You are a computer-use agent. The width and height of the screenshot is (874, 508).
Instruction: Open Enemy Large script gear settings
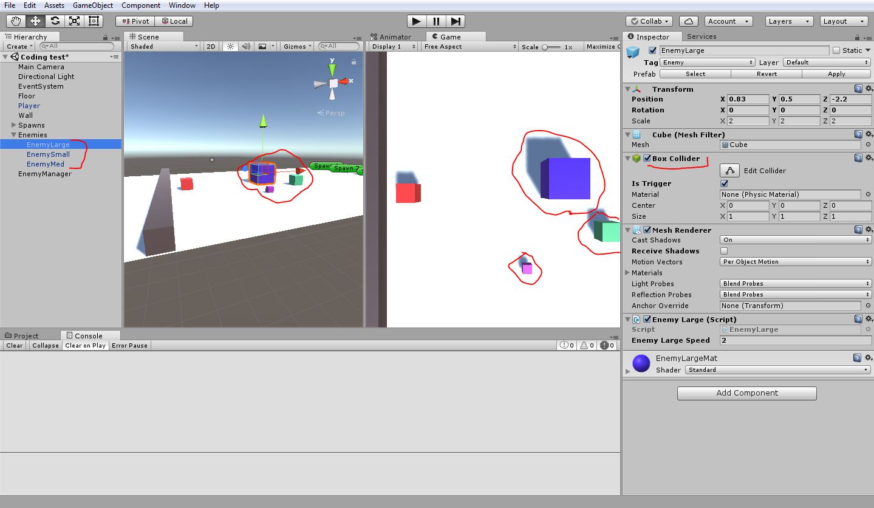pos(869,319)
